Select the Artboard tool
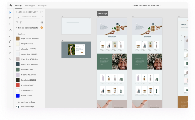 [x=10, y=53]
